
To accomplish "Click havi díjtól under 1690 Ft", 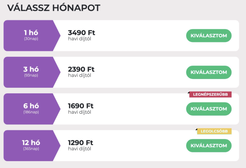I will coord(80,112).
